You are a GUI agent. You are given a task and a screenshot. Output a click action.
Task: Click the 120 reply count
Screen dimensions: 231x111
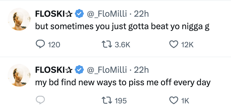pyautogui.click(x=54, y=44)
